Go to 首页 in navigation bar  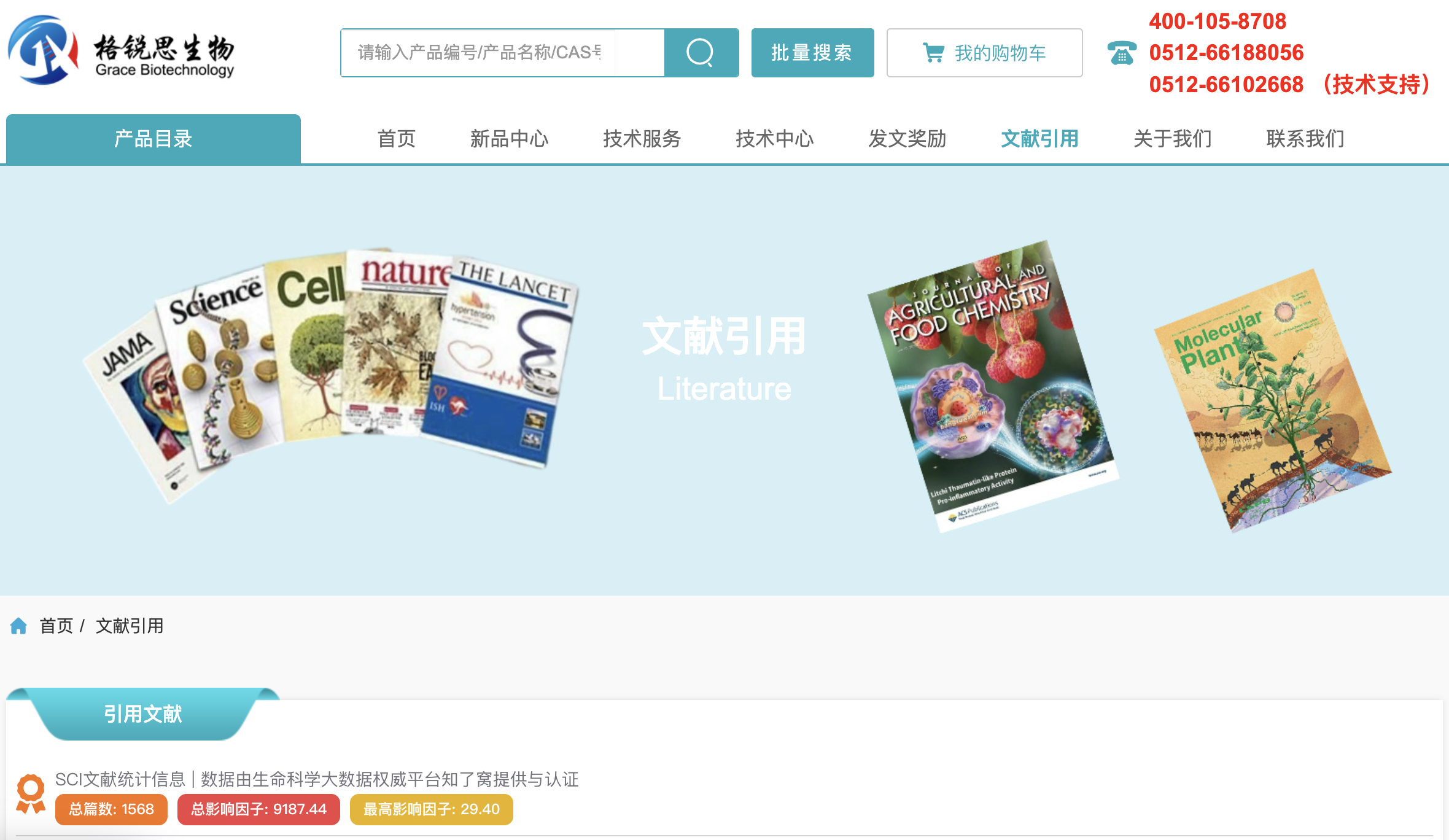coord(397,139)
